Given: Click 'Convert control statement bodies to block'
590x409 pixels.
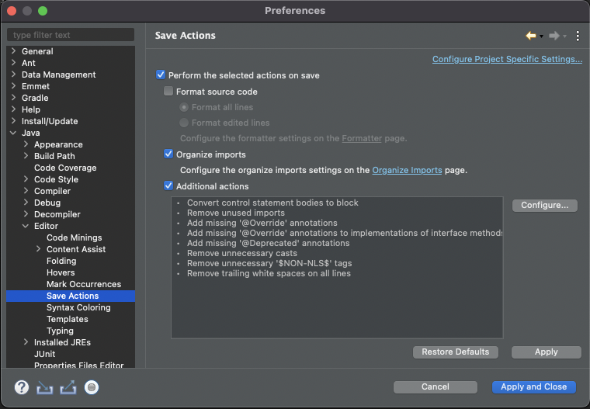Looking at the screenshot, I should pos(272,203).
